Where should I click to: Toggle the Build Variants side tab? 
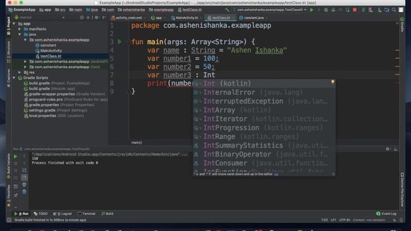[x=8, y=166]
